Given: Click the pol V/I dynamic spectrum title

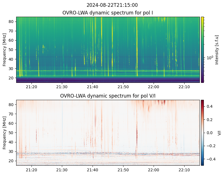Looking at the screenshot, I should [x=108, y=96].
